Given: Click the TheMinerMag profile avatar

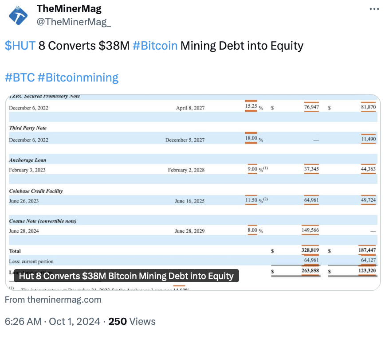Looking at the screenshot, I should pos(18,15).
